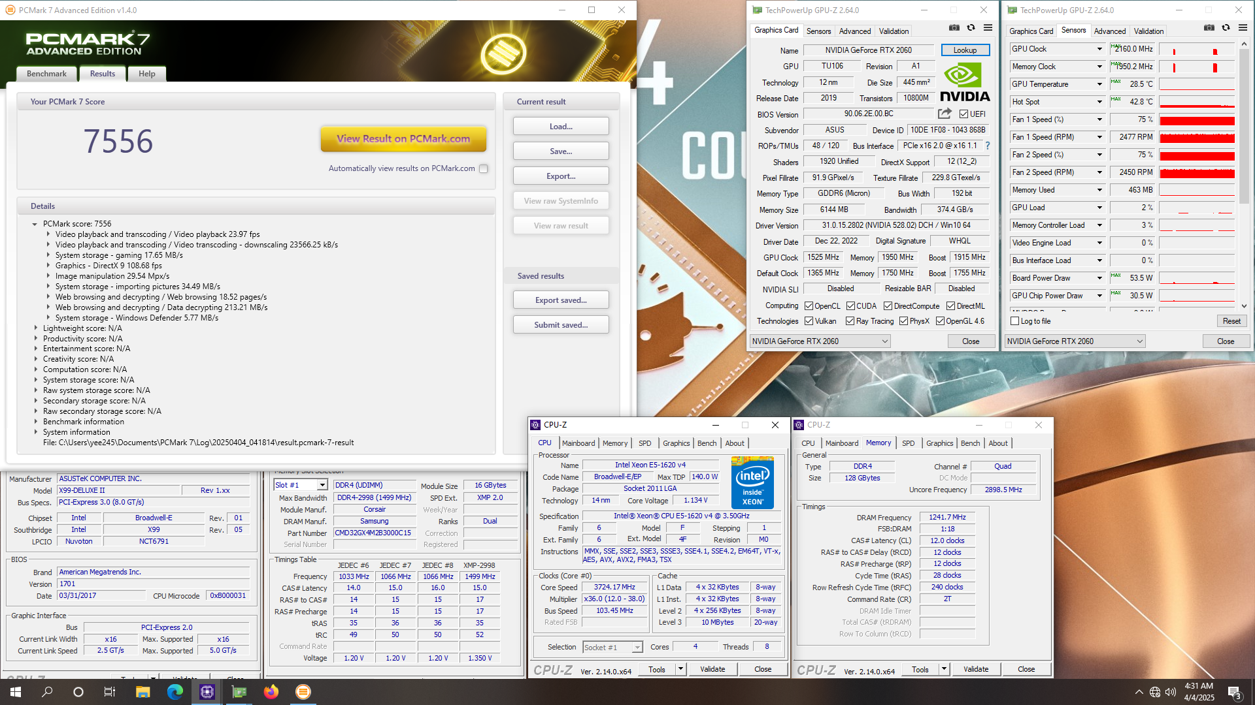Open Task View on taskbar
The width and height of the screenshot is (1255, 705).
point(110,692)
